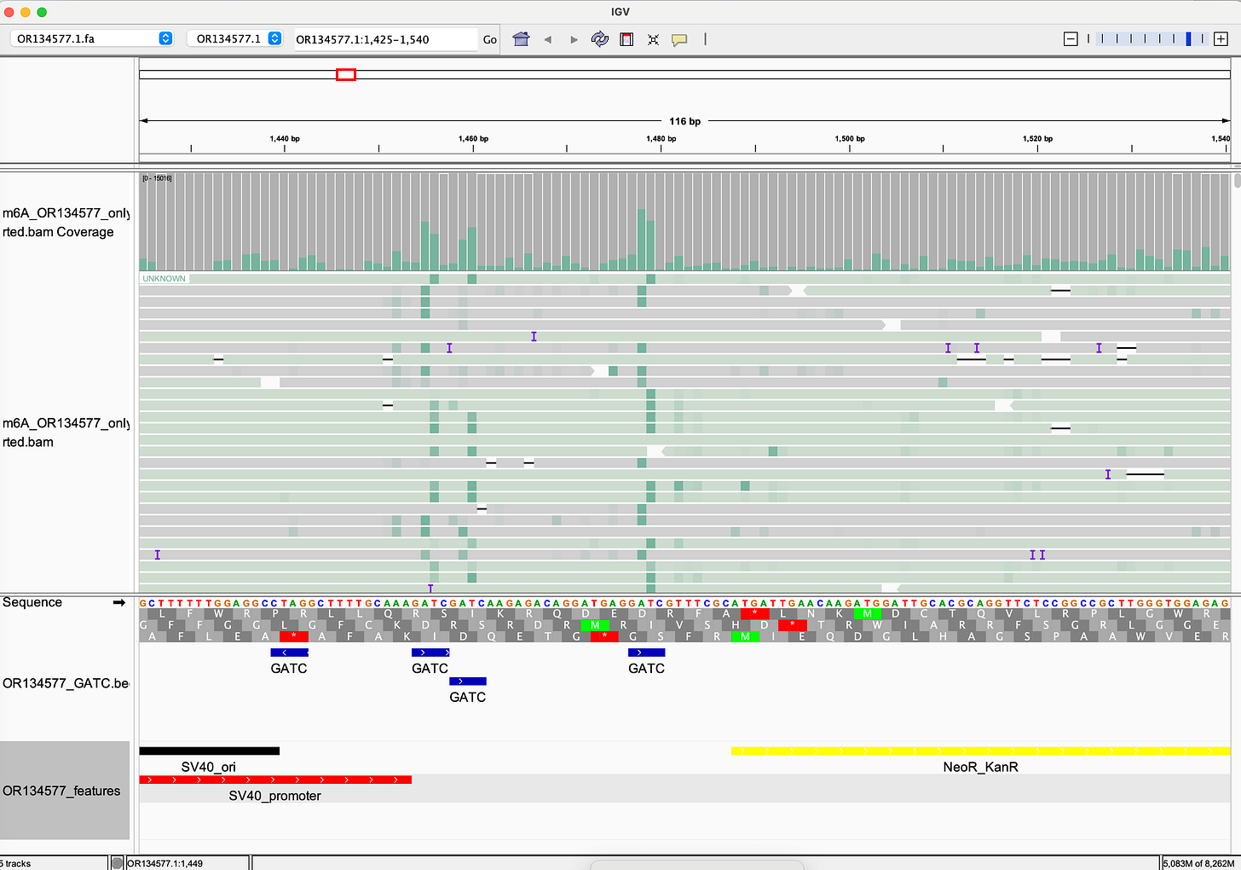Click the refresh tracks icon

tap(599, 39)
